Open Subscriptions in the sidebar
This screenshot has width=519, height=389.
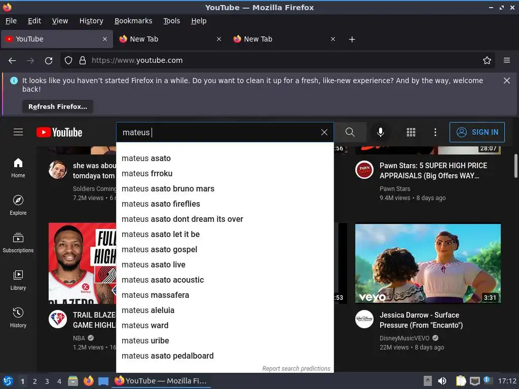(x=18, y=243)
